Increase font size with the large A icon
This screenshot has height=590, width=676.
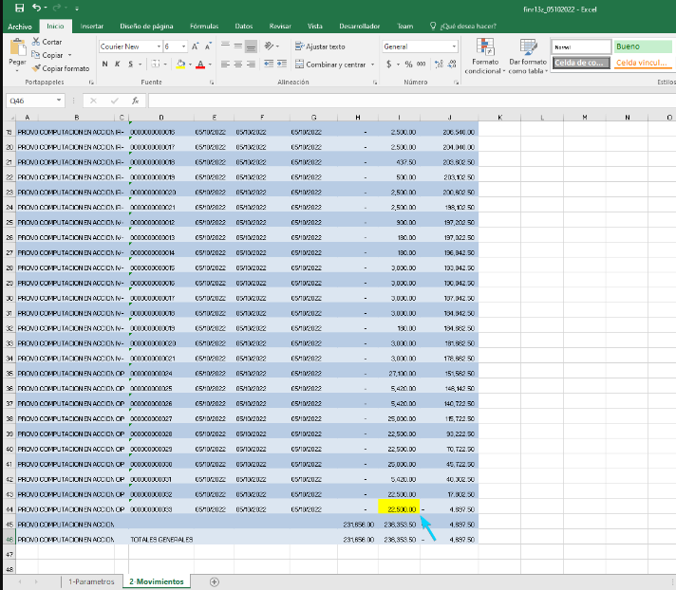coord(195,46)
